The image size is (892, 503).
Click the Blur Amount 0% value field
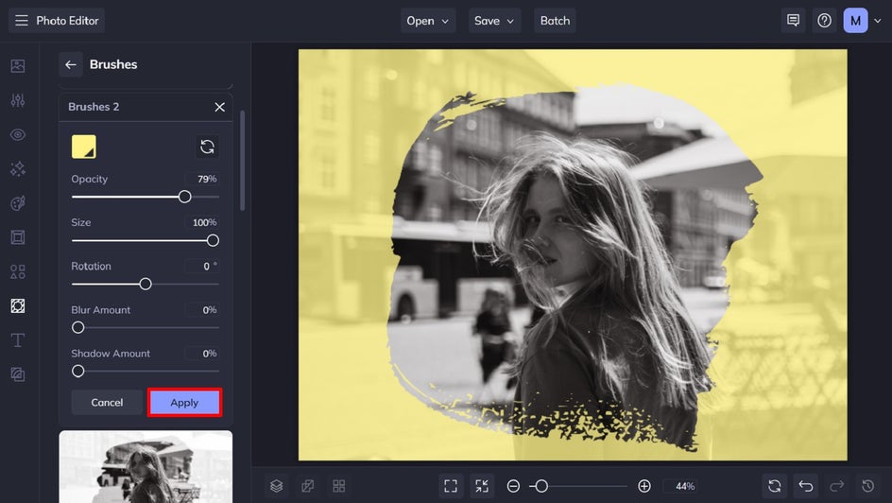click(202, 310)
